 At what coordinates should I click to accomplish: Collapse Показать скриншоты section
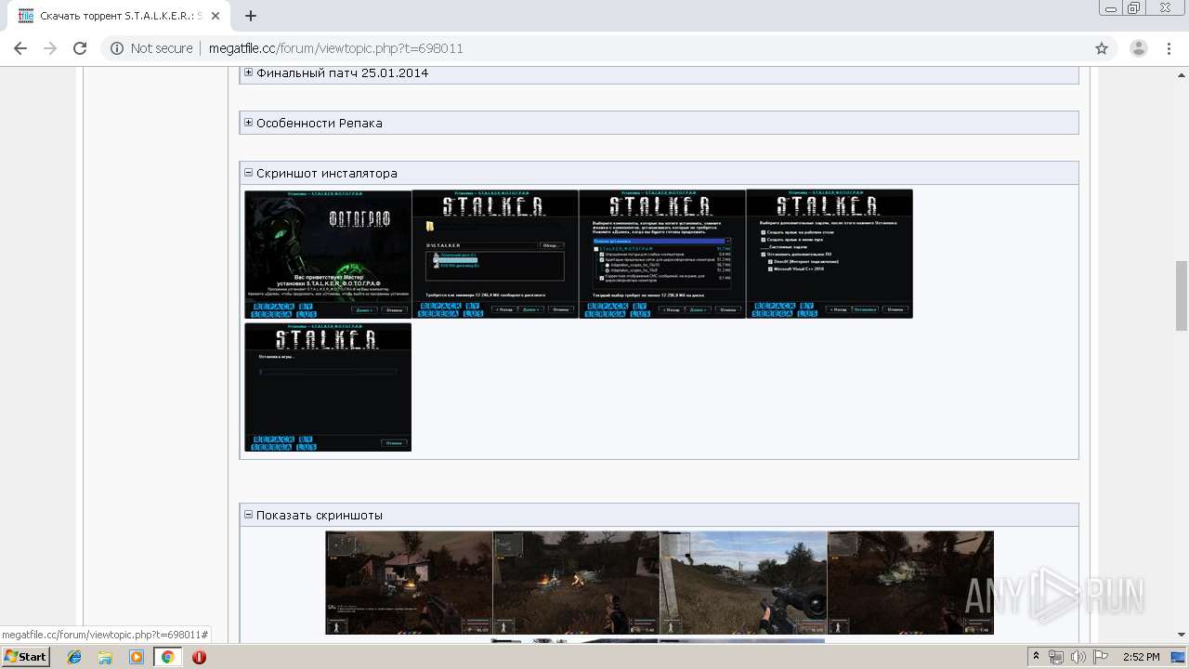248,515
